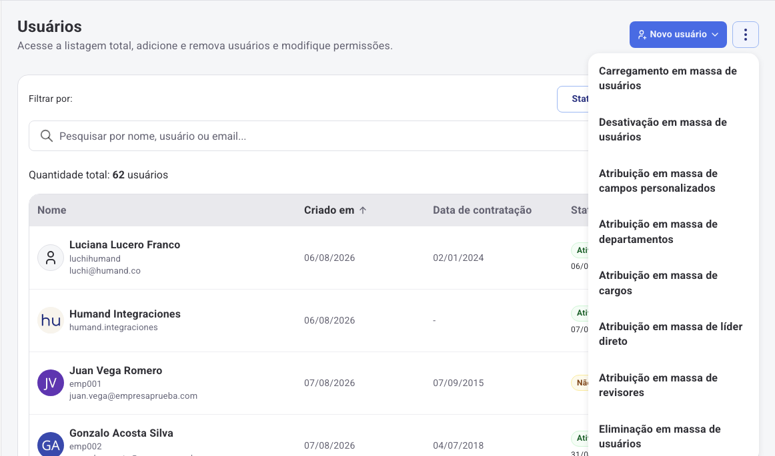
Task: Choose Atribuição em massa de departamentos
Action: click(673, 232)
